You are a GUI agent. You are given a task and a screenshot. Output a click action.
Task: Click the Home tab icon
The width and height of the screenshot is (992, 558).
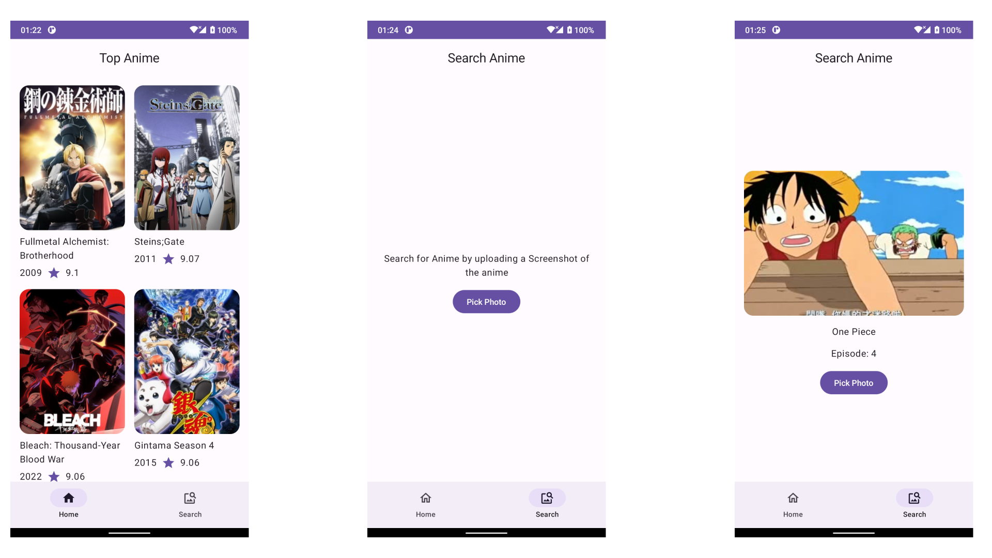tap(68, 498)
